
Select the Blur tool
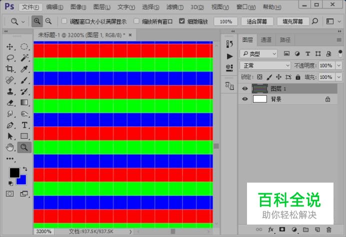(9, 114)
